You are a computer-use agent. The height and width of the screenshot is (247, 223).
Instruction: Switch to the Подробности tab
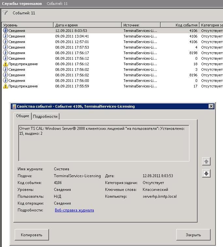(45, 116)
